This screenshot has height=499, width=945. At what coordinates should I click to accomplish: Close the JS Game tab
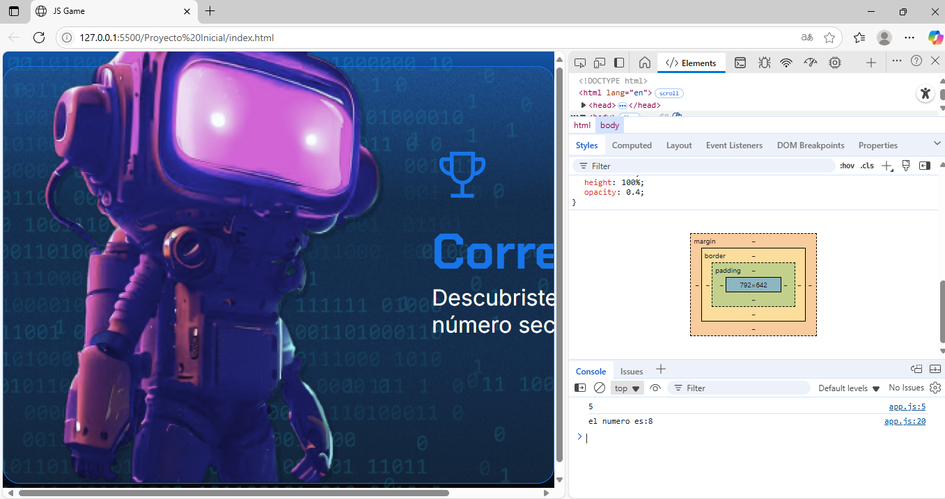point(187,11)
